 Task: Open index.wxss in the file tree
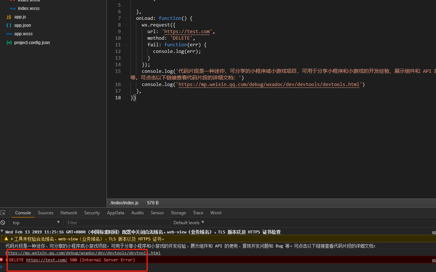(x=29, y=8)
